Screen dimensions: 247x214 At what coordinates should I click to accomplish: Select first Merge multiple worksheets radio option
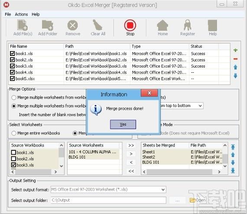14,97
